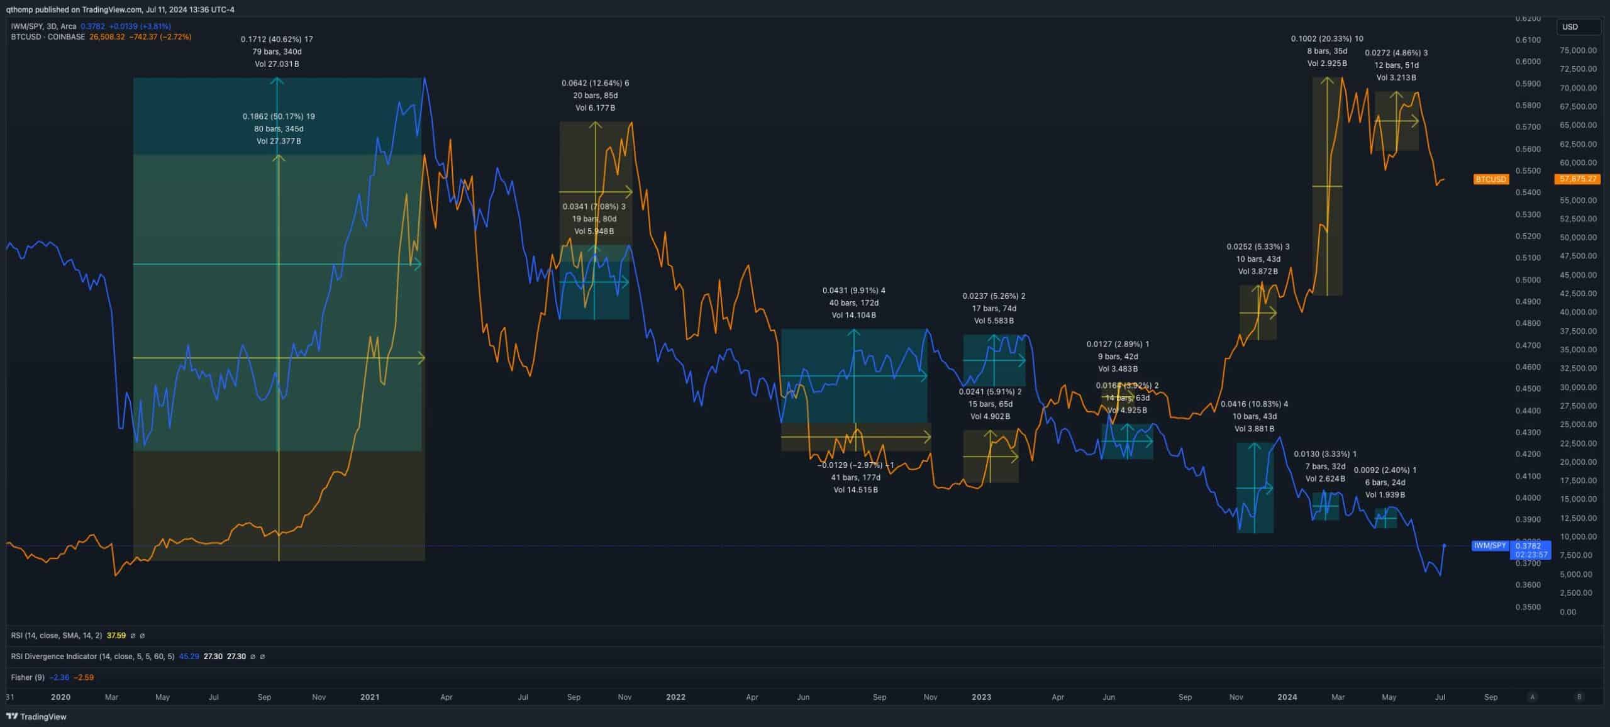The height and width of the screenshot is (727, 1610).
Task: Toggle the B scale button
Action: tap(1579, 697)
